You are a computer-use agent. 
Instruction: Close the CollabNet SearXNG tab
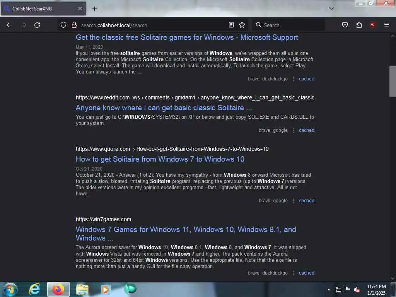tap(80, 9)
